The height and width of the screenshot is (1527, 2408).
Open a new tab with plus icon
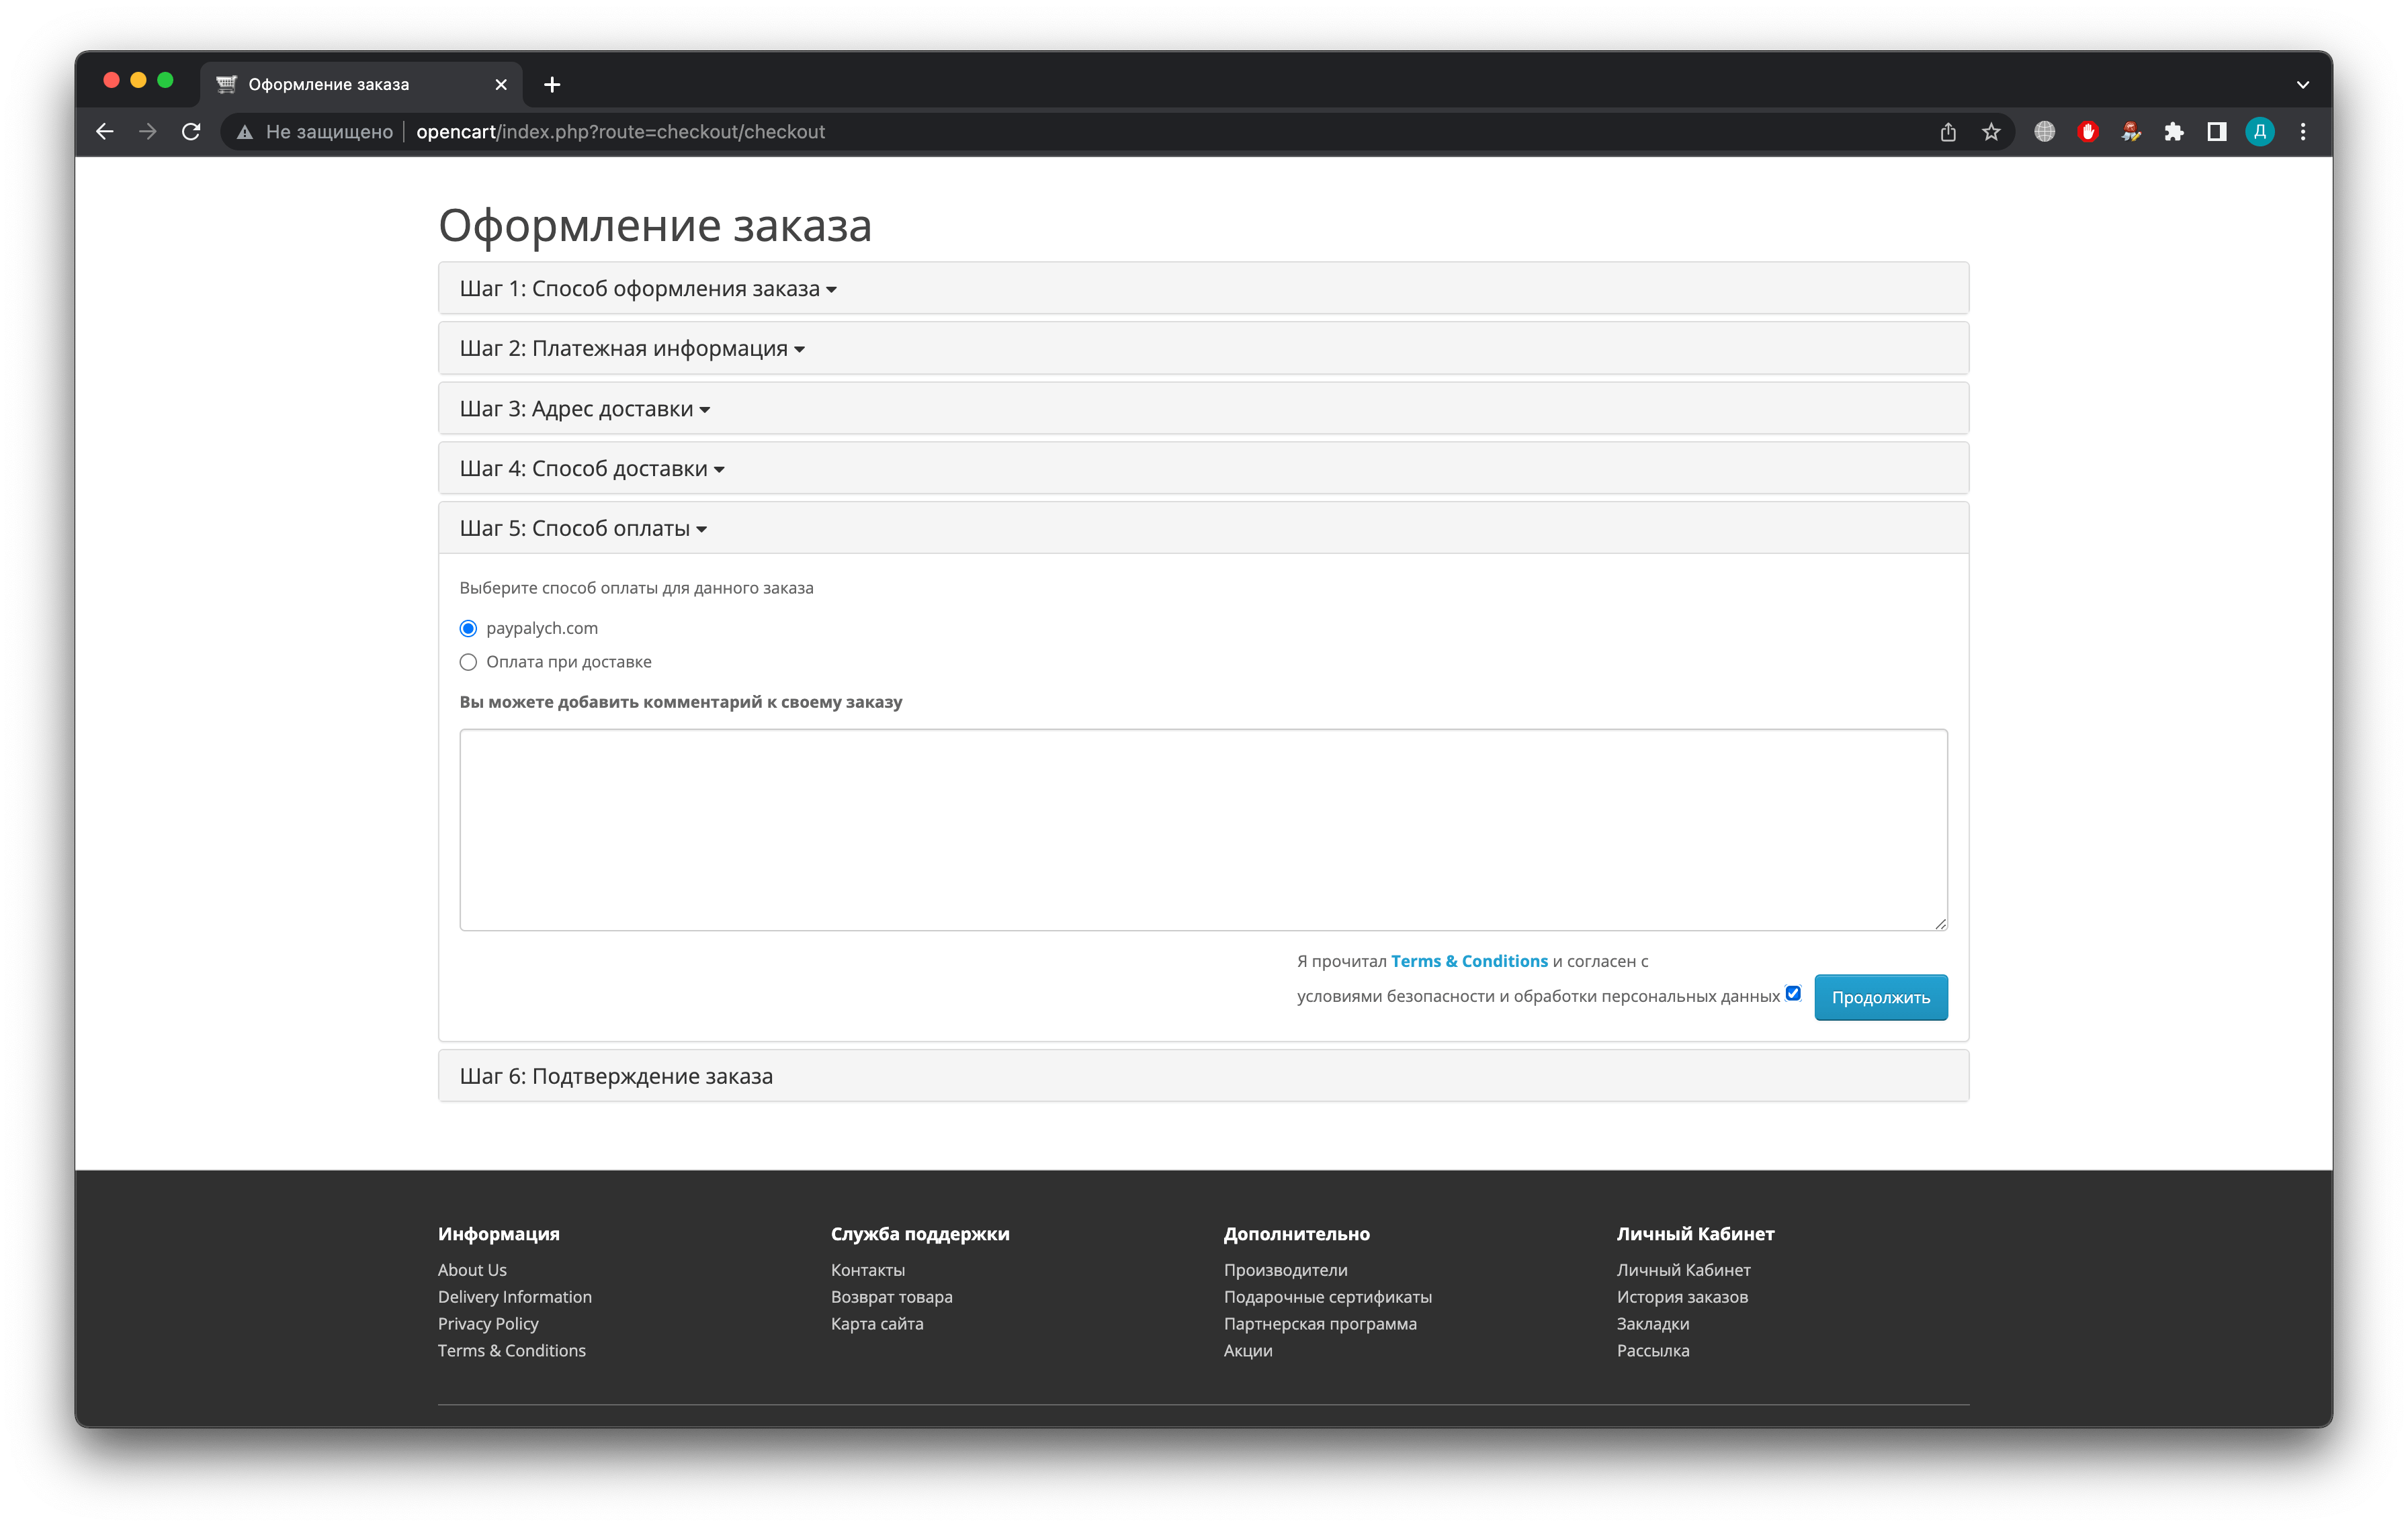point(552,85)
